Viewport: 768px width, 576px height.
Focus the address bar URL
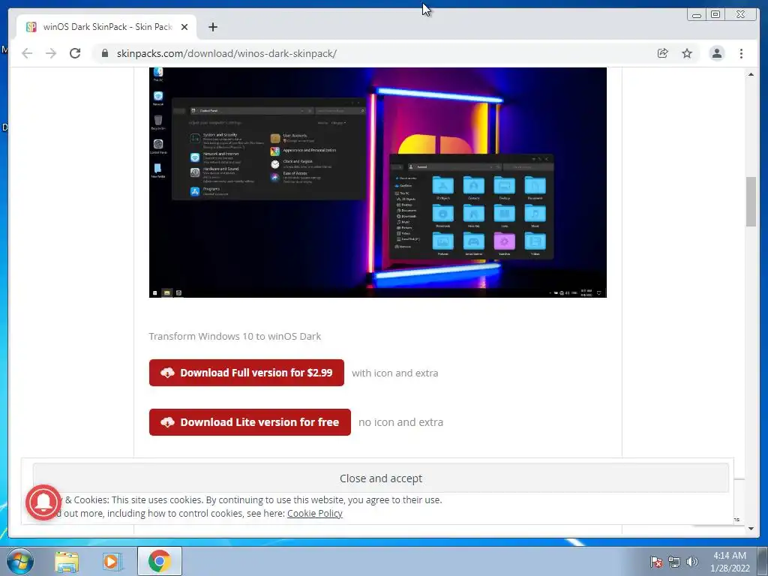tap(226, 53)
